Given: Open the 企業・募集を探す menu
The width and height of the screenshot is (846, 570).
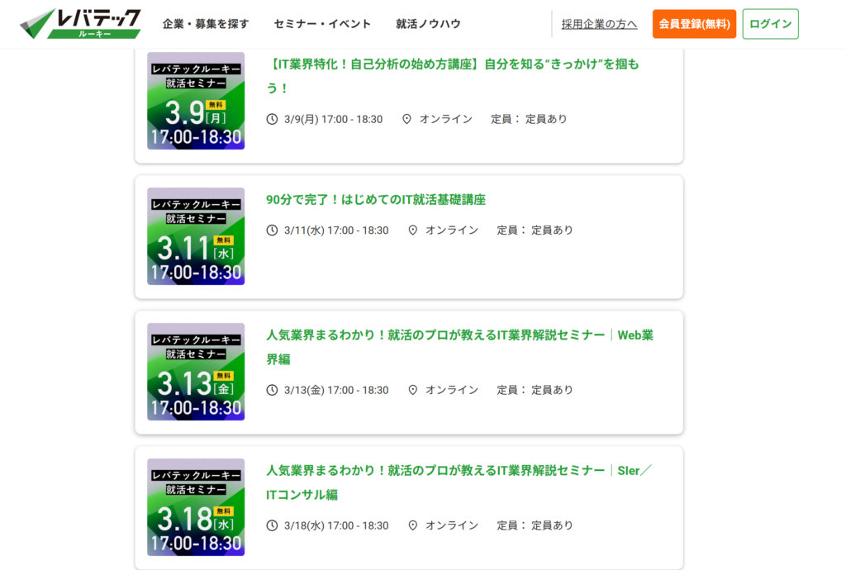Looking at the screenshot, I should tap(206, 24).
